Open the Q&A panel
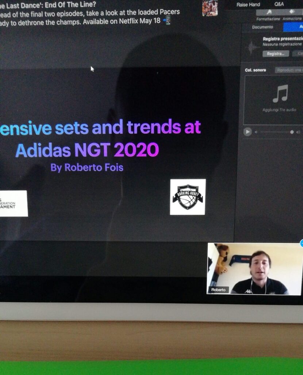Image resolution: width=303 pixels, height=375 pixels. [x=279, y=4]
